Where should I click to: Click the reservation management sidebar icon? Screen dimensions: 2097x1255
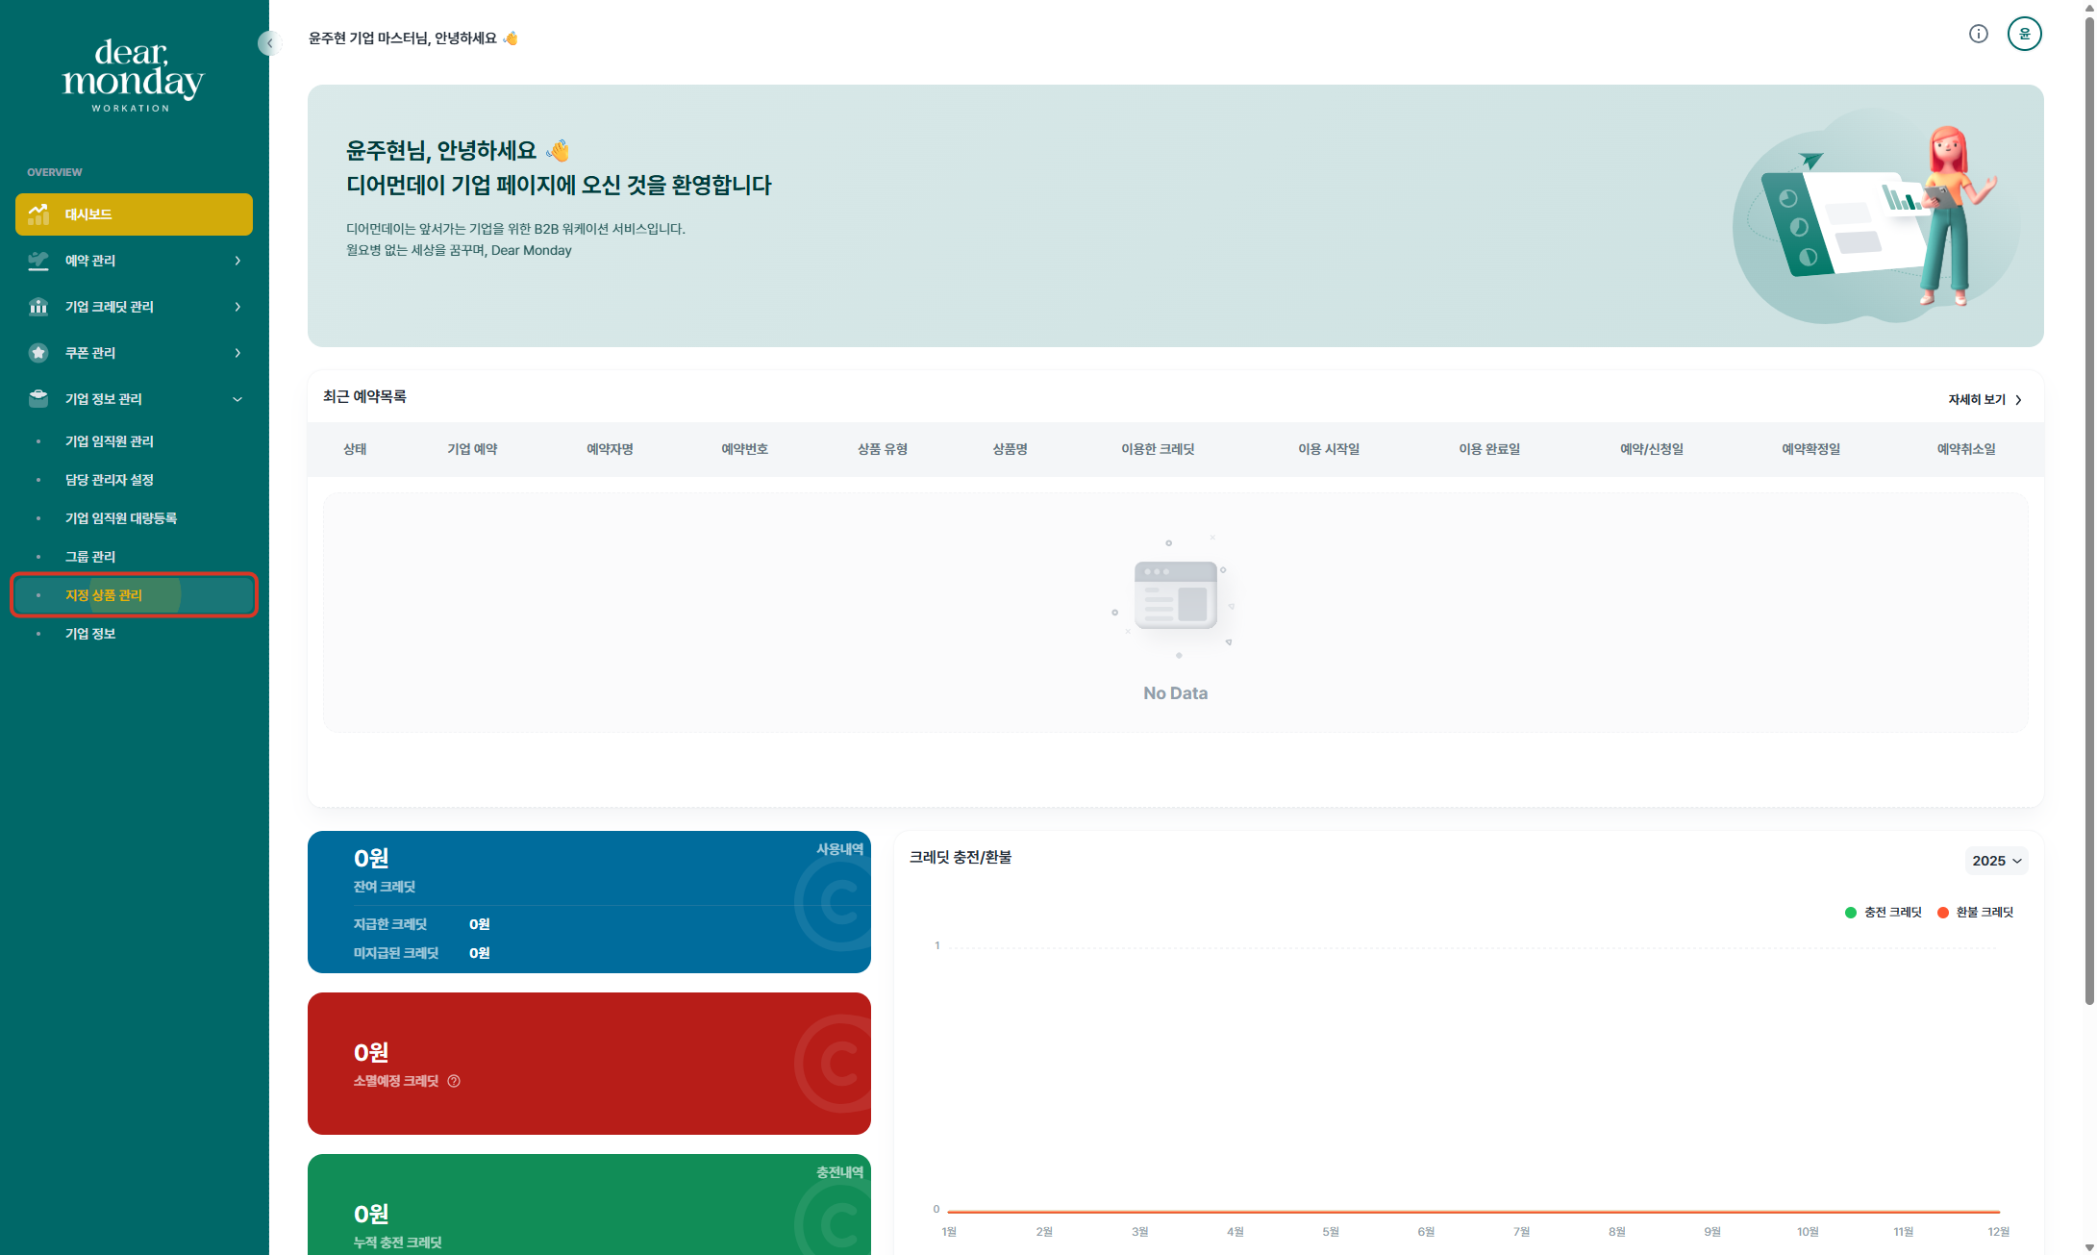[x=38, y=261]
